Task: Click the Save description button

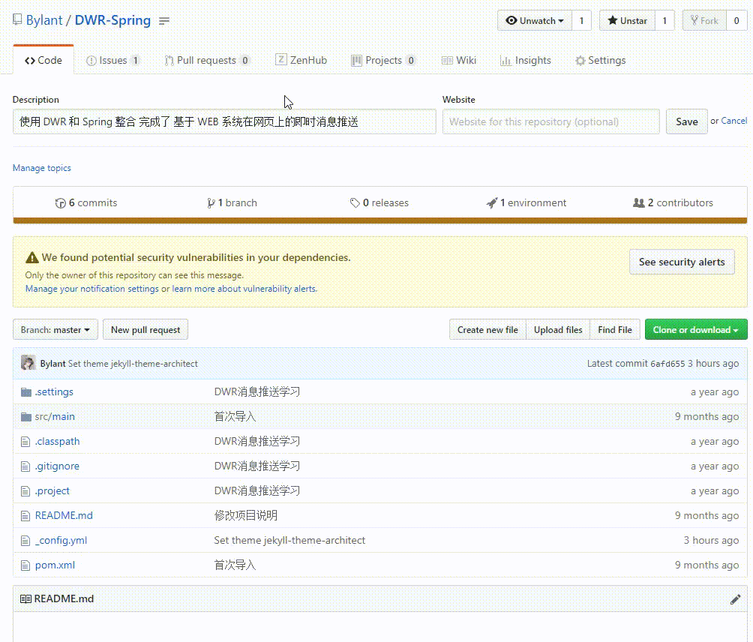Action: pos(687,121)
